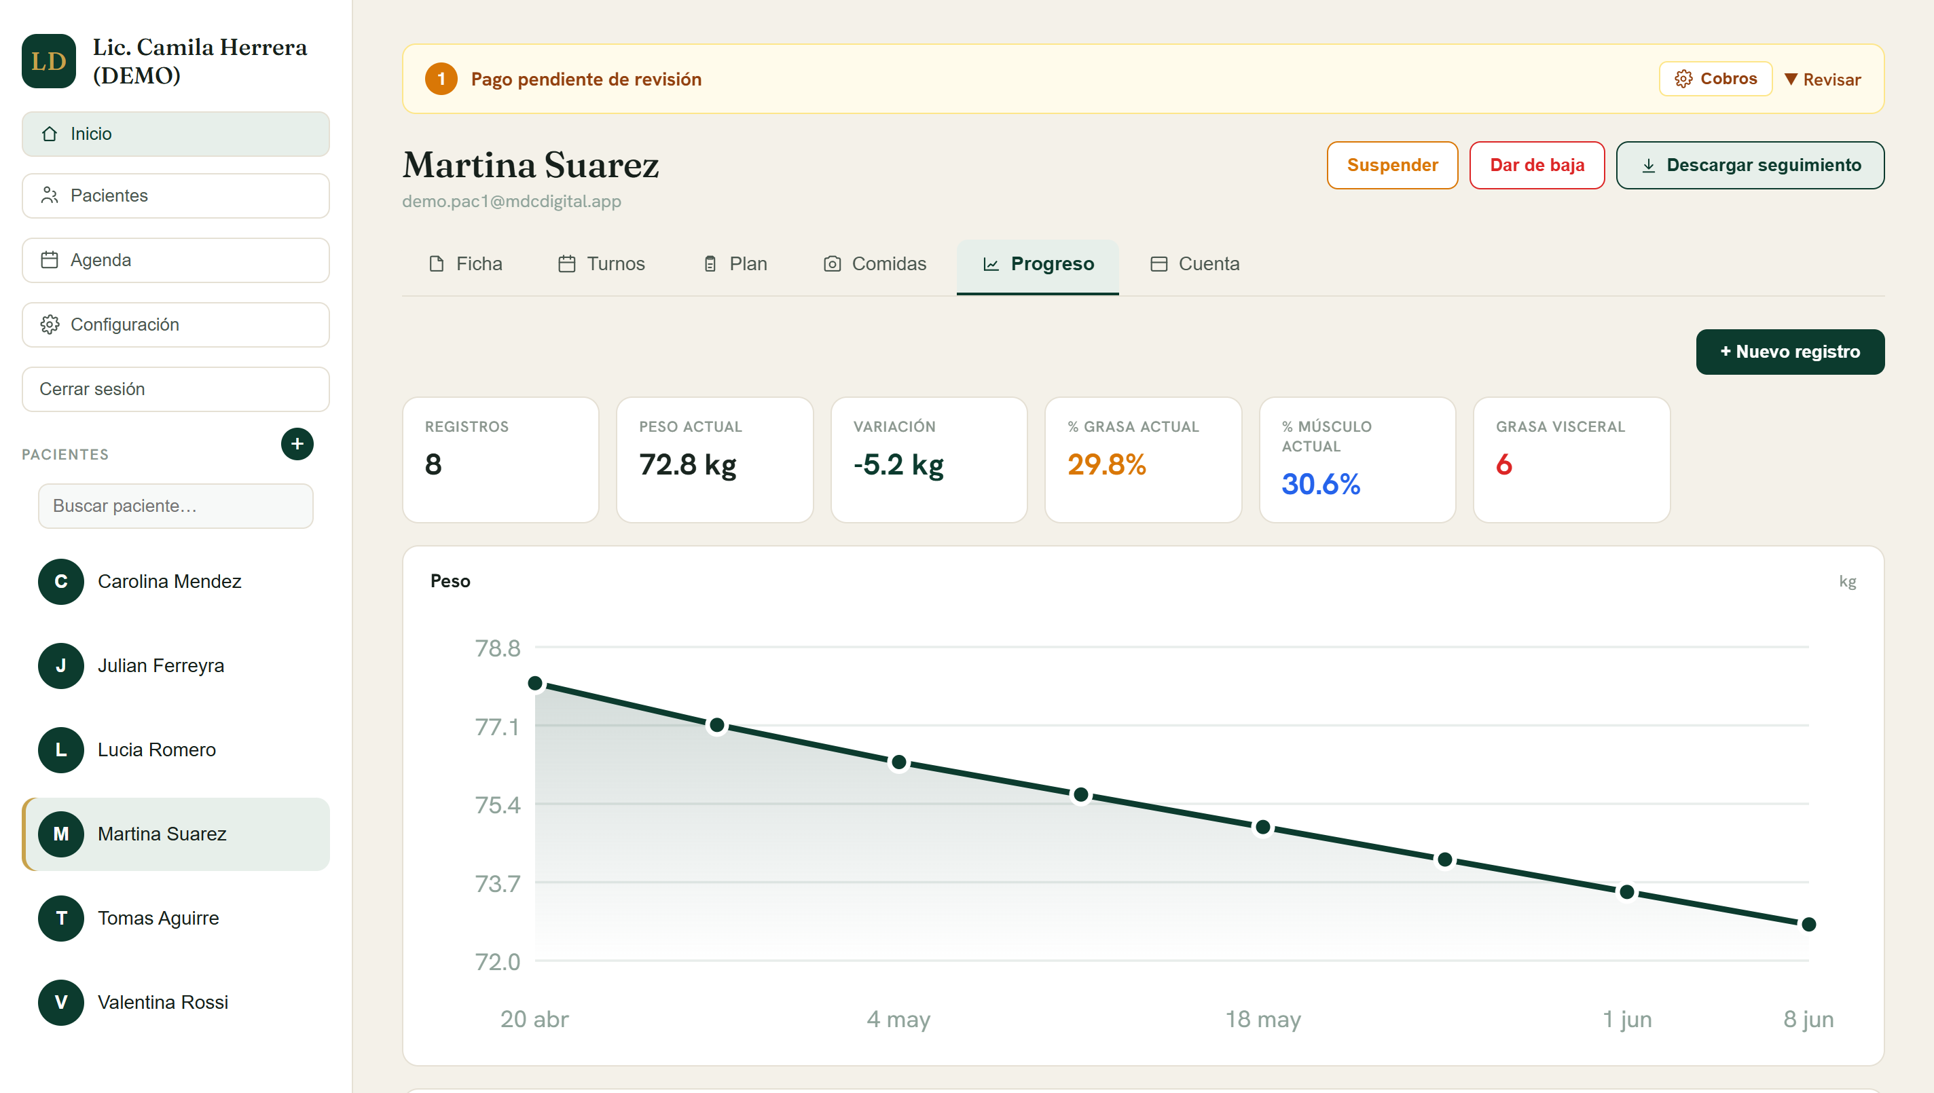
Task: Click the Suspender button
Action: point(1392,165)
